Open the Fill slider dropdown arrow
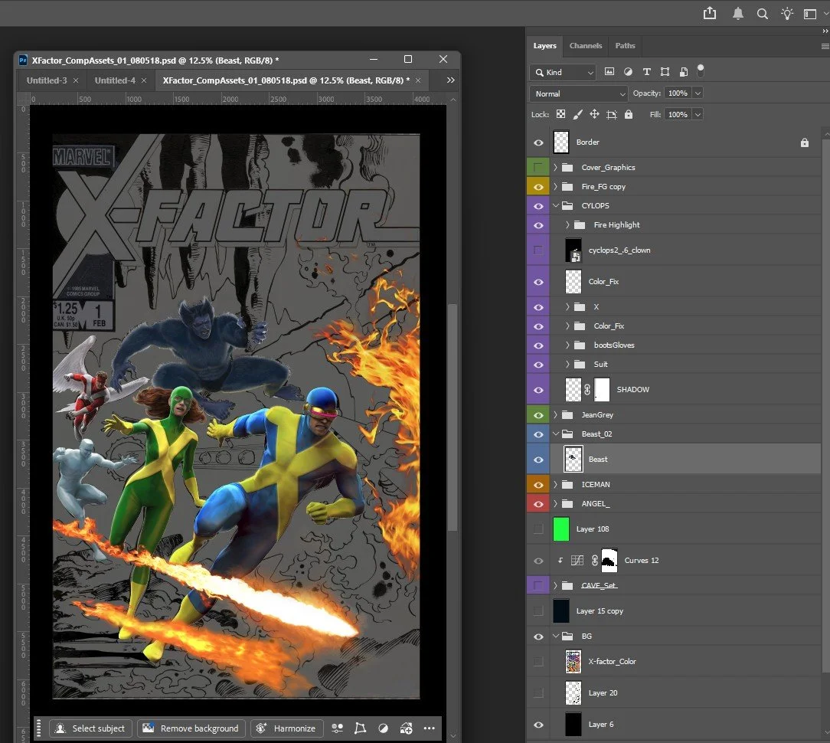 click(x=698, y=114)
